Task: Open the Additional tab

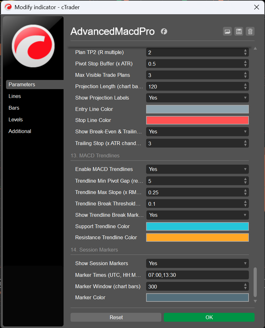Action: pos(20,131)
